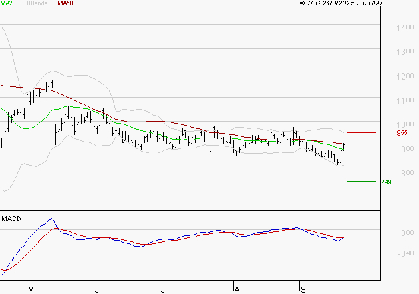Click the MA20 legend label
The width and height of the screenshot is (419, 294).
[x=8, y=3]
